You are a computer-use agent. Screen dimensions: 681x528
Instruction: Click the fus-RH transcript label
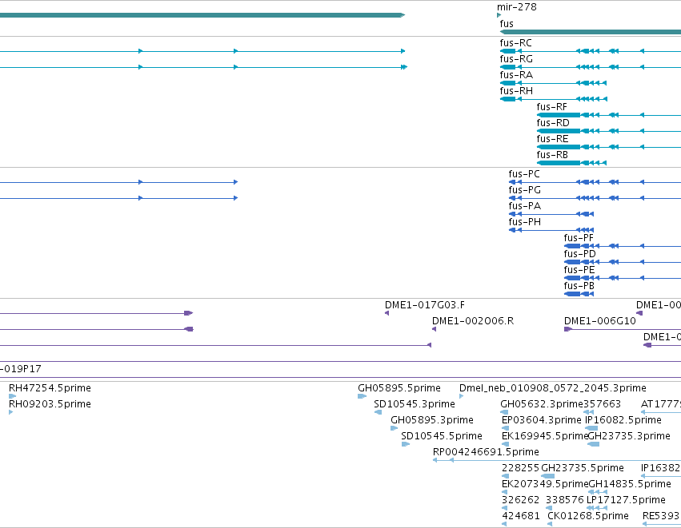pos(516,91)
